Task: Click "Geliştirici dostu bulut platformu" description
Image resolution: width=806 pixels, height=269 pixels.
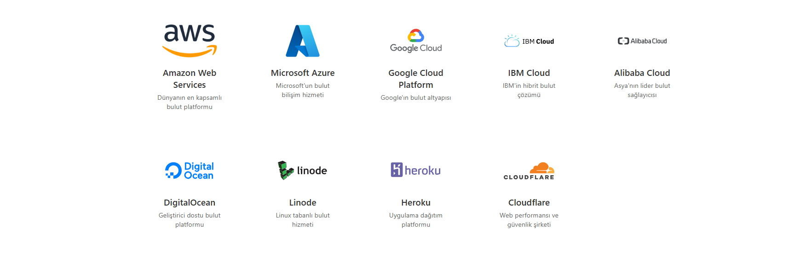Action: point(190,220)
